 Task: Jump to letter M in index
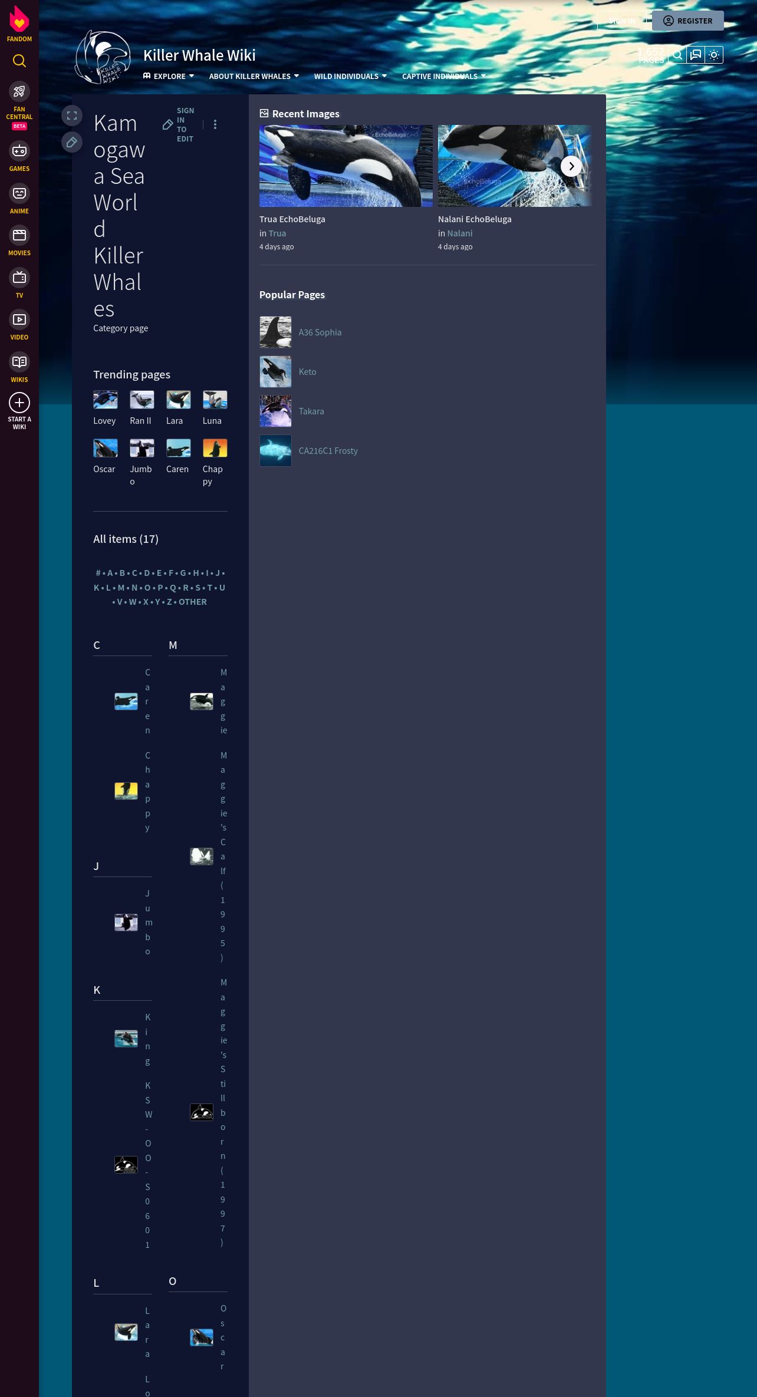click(x=121, y=588)
